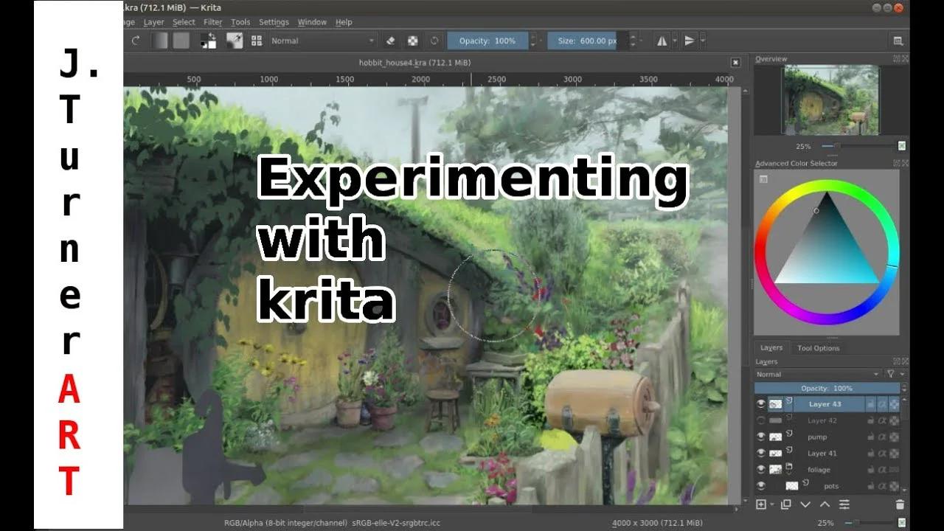Adjust the Overview zoom slider at 25%
Image resolution: width=944 pixels, height=531 pixels.
[x=837, y=146]
